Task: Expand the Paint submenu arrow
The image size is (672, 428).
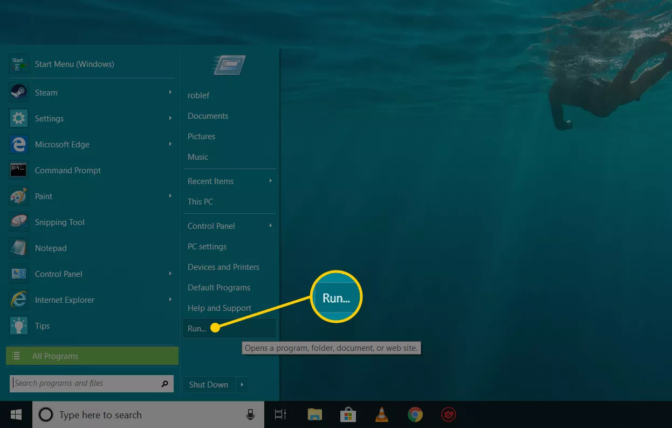Action: pos(170,196)
